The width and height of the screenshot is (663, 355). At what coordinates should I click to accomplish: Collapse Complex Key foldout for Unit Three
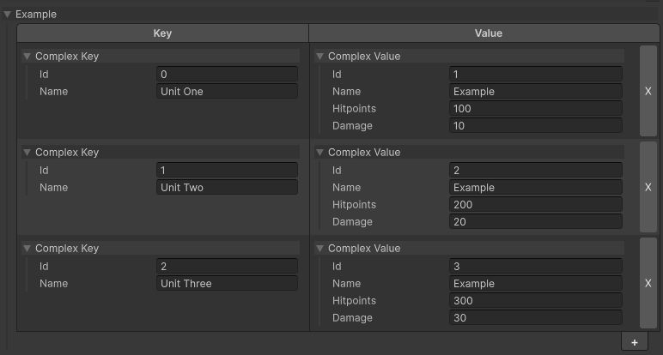tap(27, 249)
